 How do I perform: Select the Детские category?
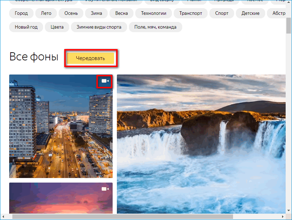(250, 13)
